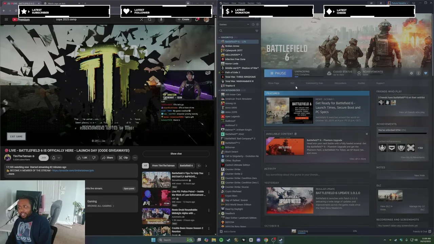Clear the YouTube search box X icon

click(x=141, y=19)
